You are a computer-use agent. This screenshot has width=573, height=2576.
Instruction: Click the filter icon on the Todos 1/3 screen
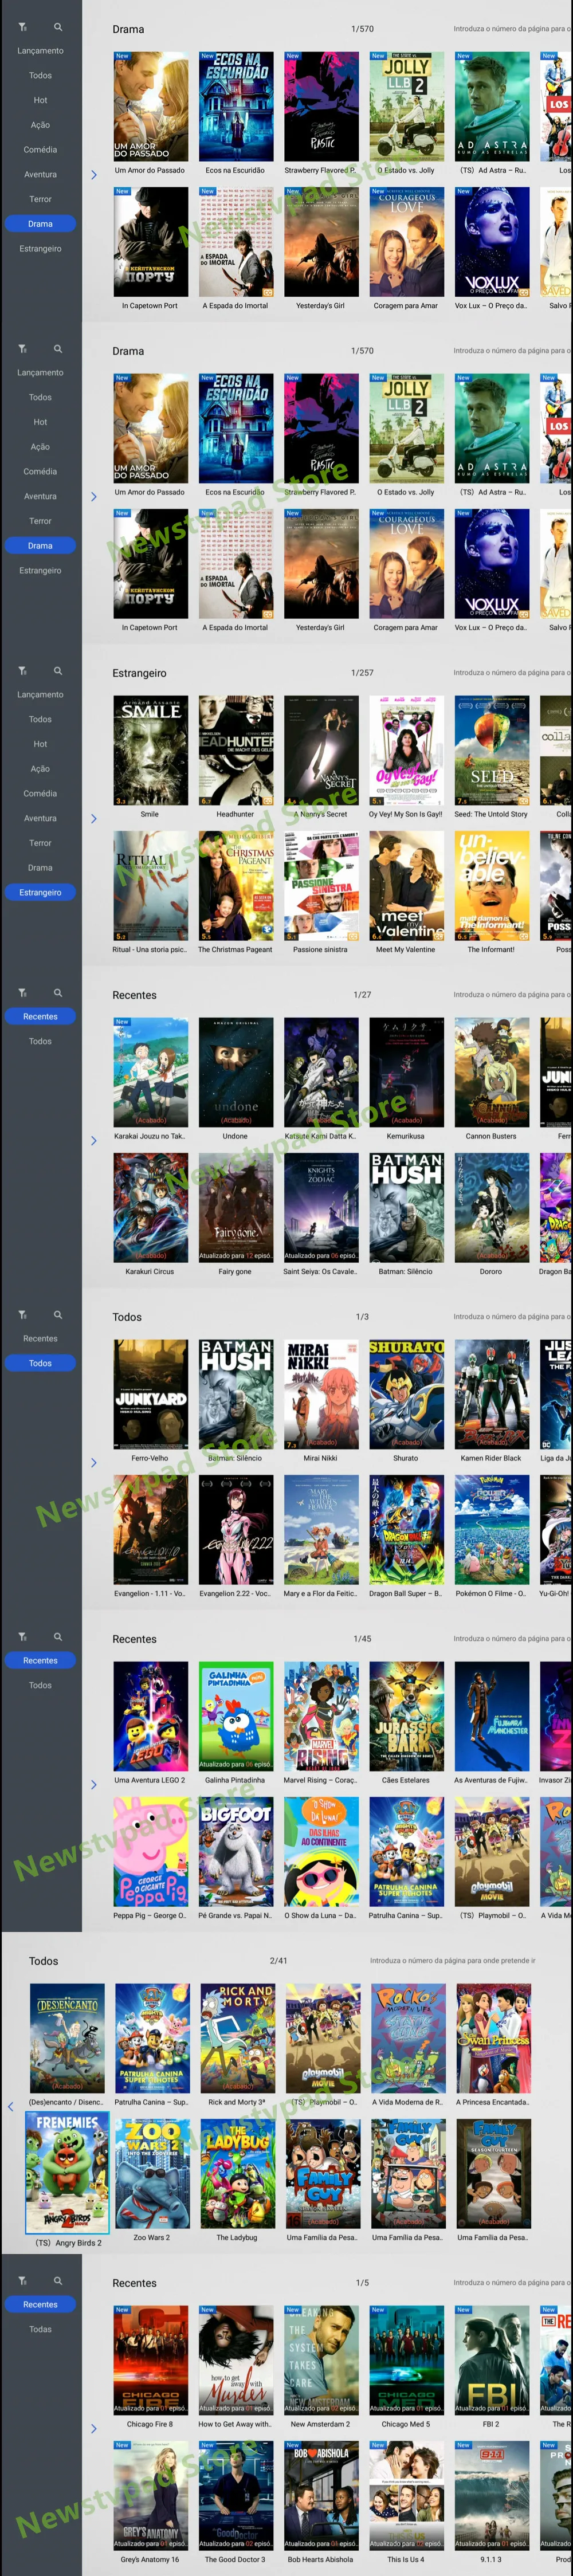click(22, 1315)
